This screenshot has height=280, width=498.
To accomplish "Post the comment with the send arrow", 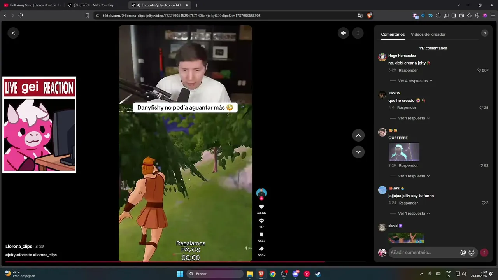I will coord(484,252).
